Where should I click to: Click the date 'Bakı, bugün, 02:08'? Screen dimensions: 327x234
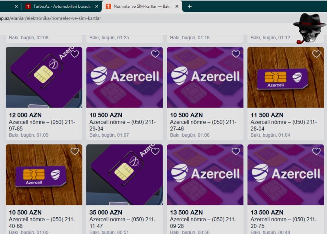[x=29, y=38]
